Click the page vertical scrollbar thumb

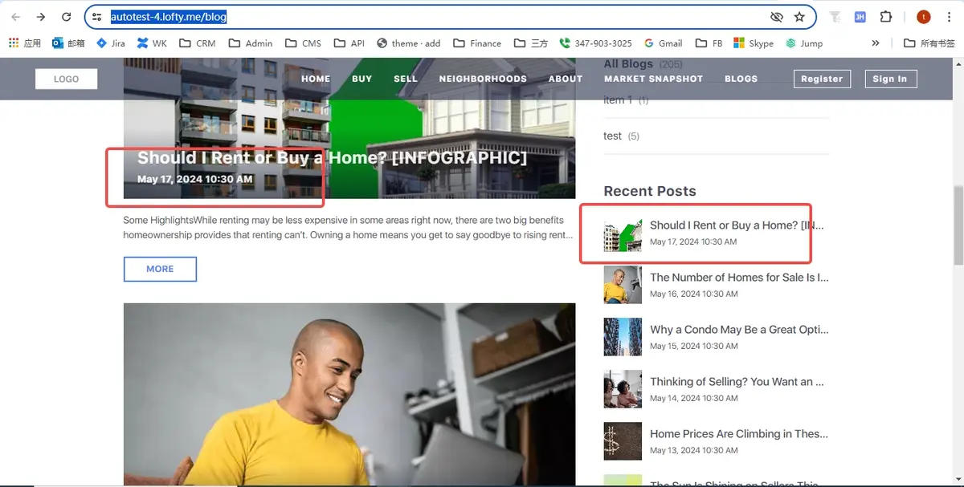[958, 225]
